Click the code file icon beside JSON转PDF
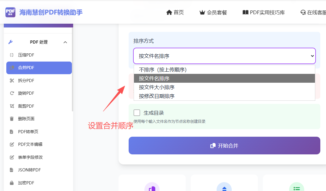 (x=12, y=170)
